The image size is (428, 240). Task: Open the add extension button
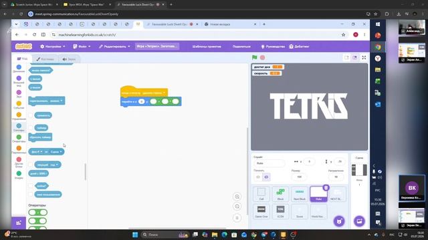[19, 223]
